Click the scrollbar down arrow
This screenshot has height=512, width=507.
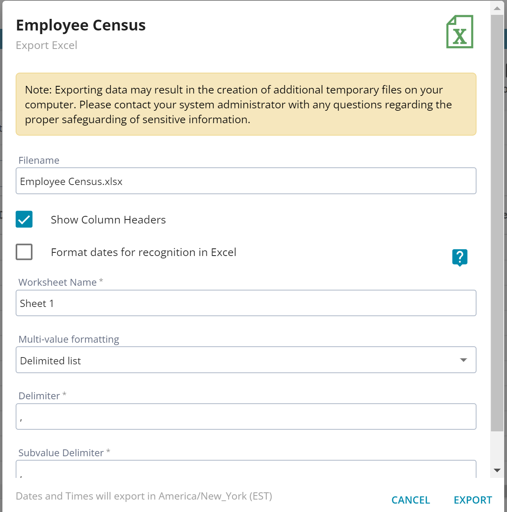pyautogui.click(x=497, y=470)
